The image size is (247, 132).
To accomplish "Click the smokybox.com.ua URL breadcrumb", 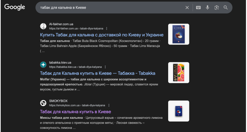I will 77,105.
